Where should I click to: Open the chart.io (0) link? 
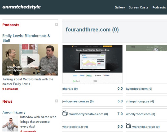coord(70,89)
